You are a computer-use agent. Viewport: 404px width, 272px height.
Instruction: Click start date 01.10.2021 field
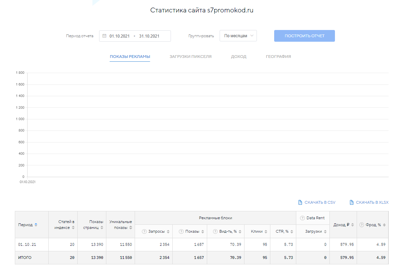pos(119,36)
